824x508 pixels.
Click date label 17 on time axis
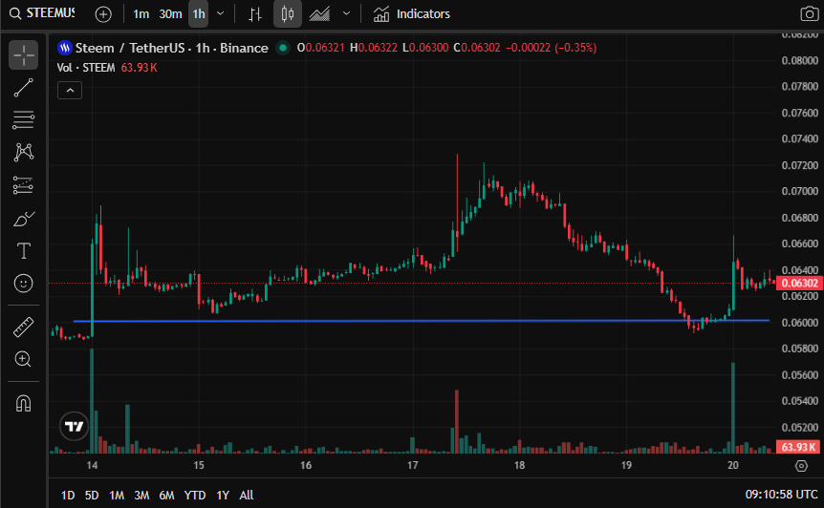(x=413, y=465)
